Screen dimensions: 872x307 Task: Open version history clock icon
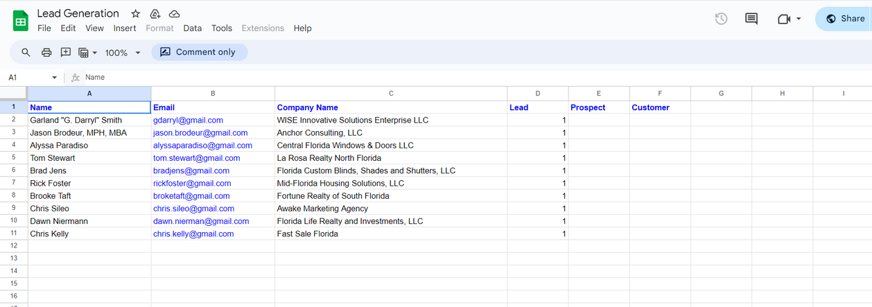[721, 19]
